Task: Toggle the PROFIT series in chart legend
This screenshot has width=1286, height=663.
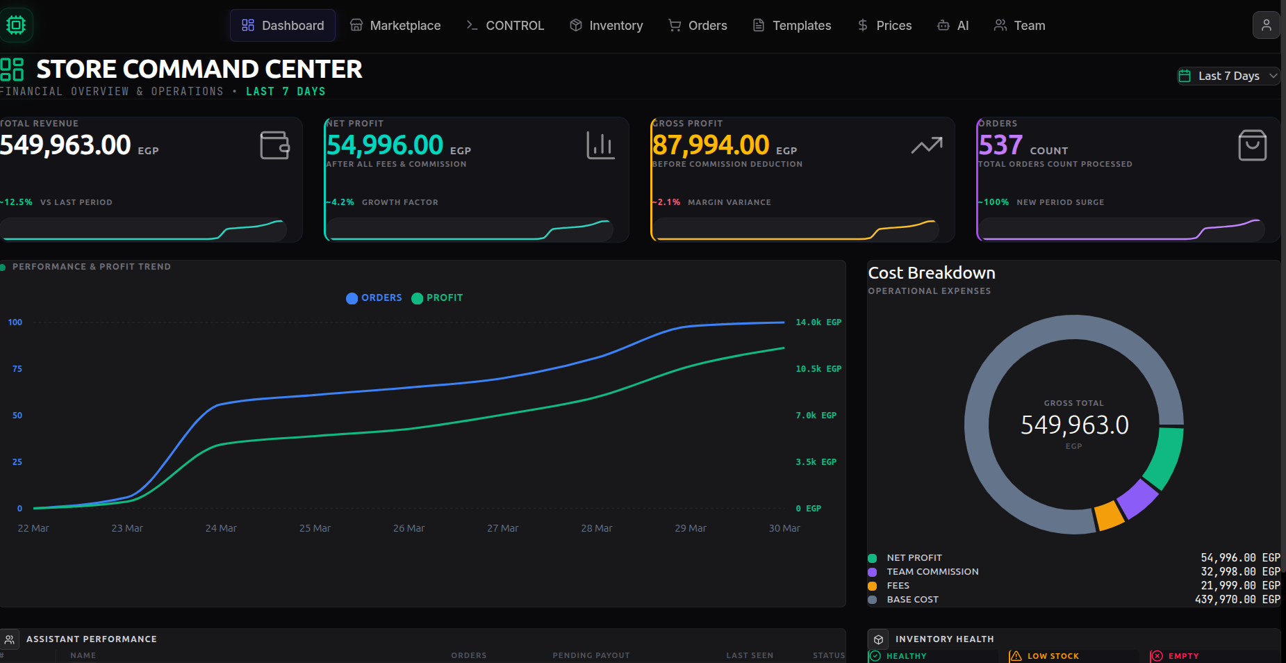Action: pos(437,298)
